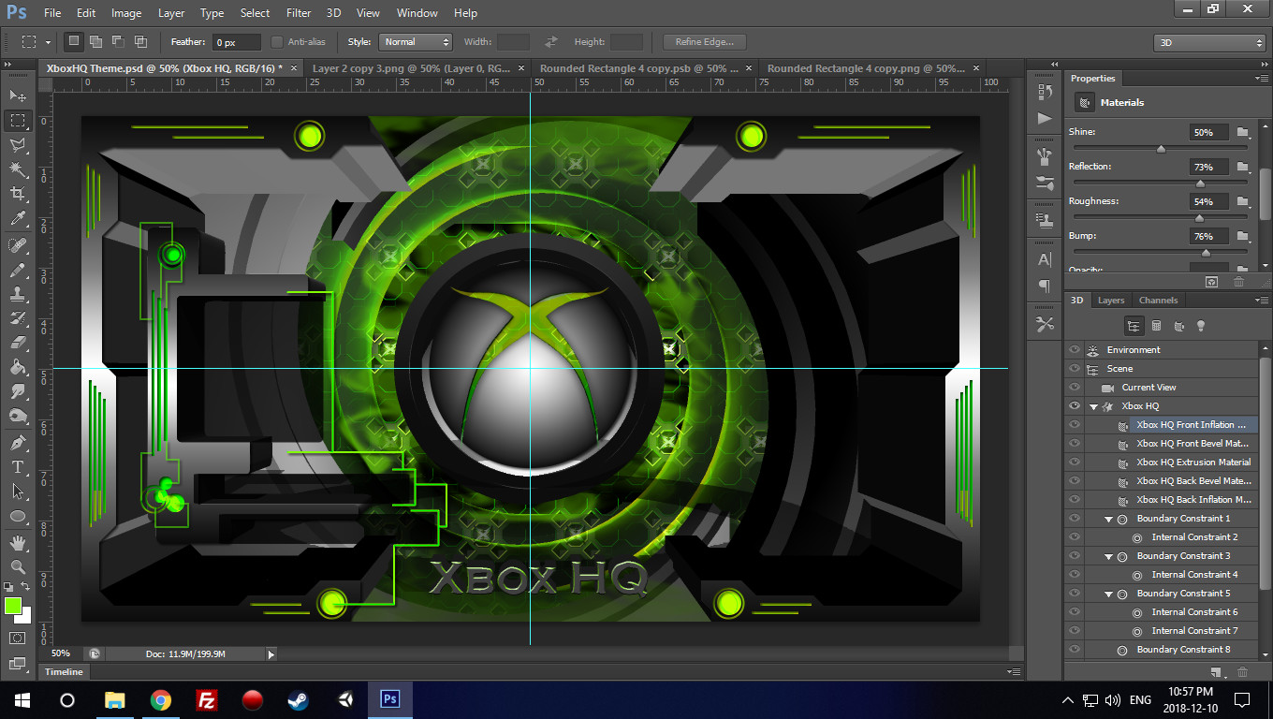
Task: Select the Paint Bucket tool
Action: (x=18, y=367)
